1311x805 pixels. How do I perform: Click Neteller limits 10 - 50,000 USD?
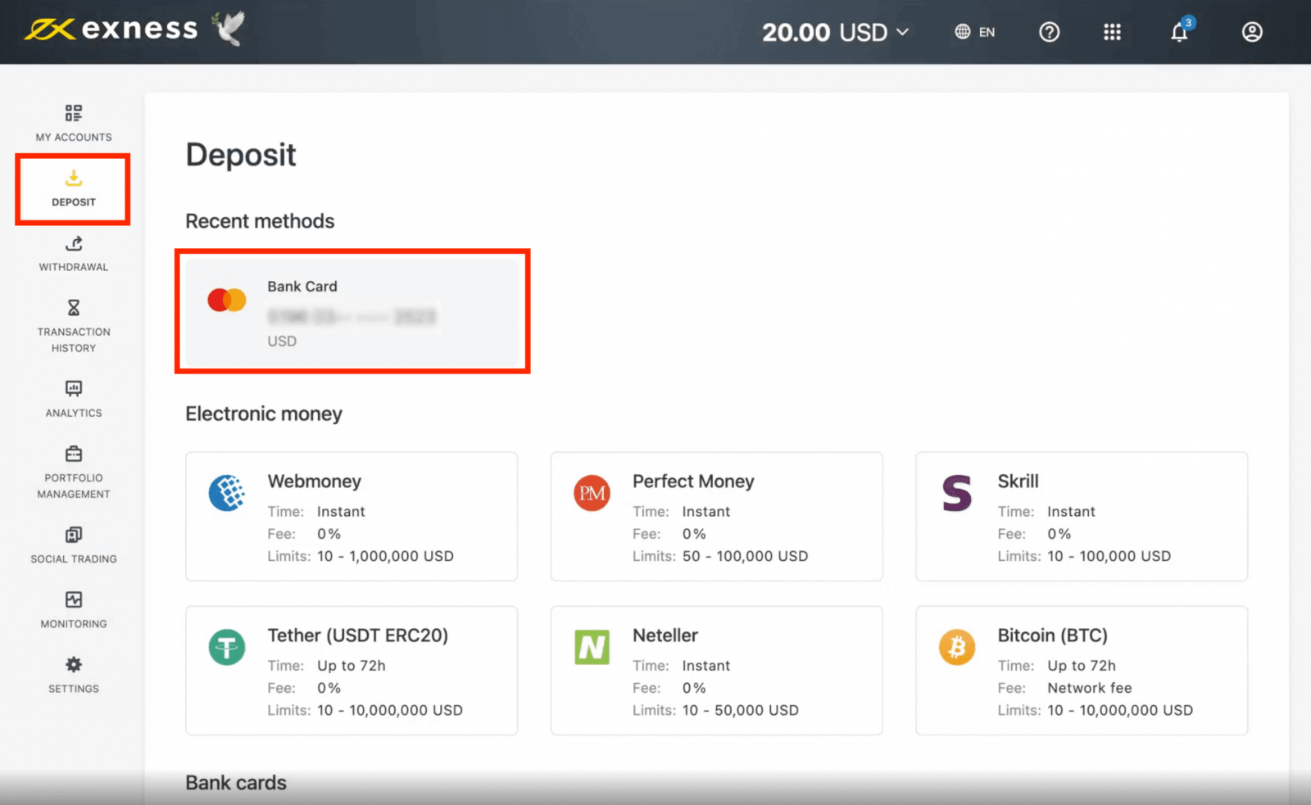pyautogui.click(x=741, y=710)
